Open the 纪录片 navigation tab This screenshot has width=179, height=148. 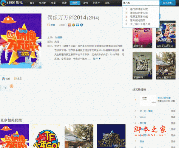click(96, 3)
